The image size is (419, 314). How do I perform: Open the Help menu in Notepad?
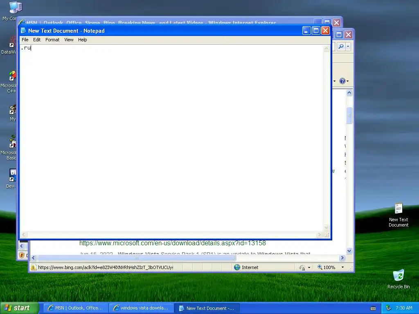[x=82, y=40]
